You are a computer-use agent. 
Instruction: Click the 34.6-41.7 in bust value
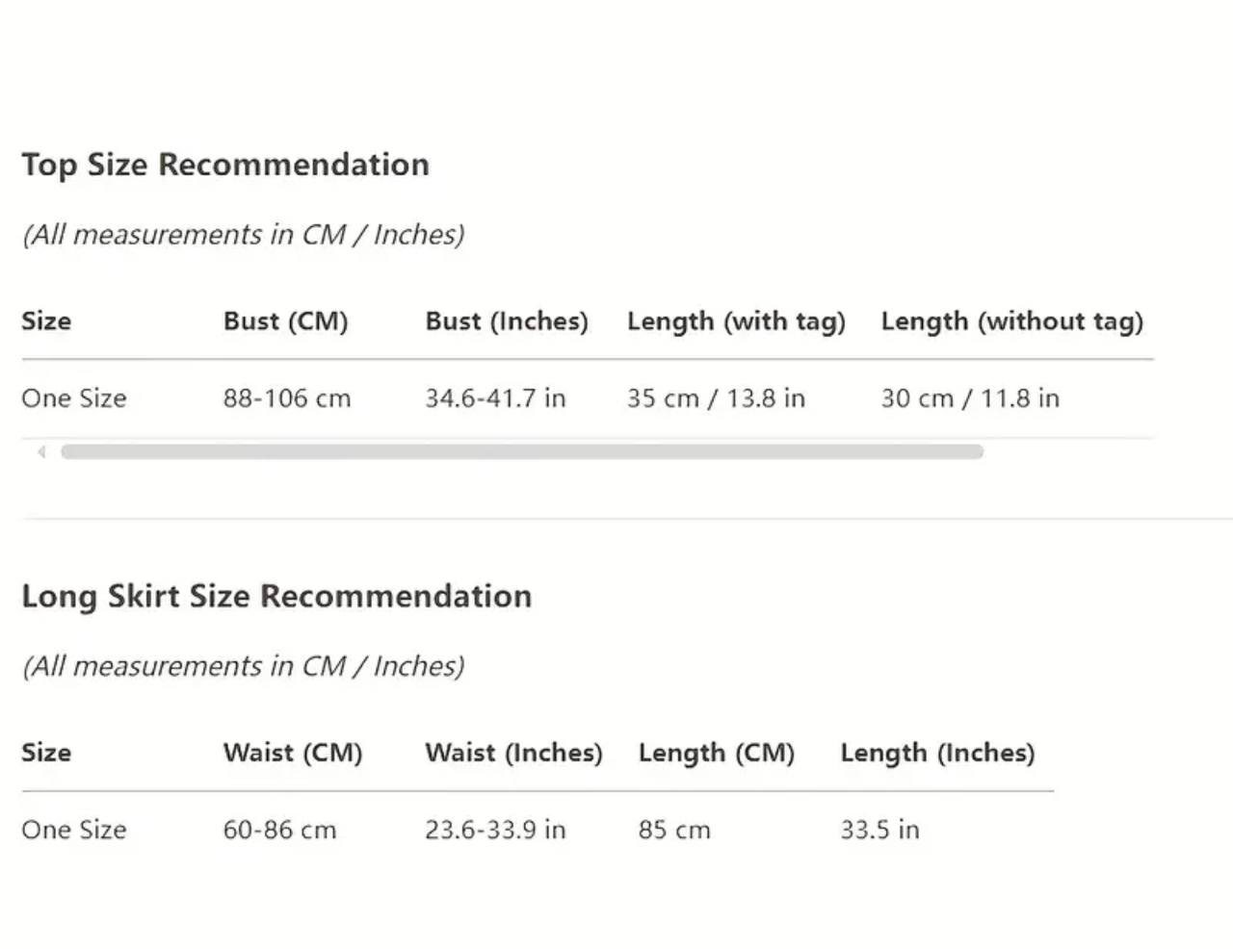tap(495, 398)
